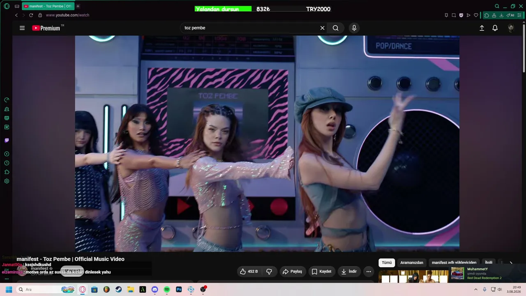Start voice search with the microphone
The height and width of the screenshot is (296, 526).
click(x=354, y=28)
